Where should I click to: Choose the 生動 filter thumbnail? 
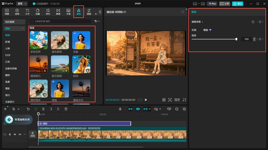(81, 40)
